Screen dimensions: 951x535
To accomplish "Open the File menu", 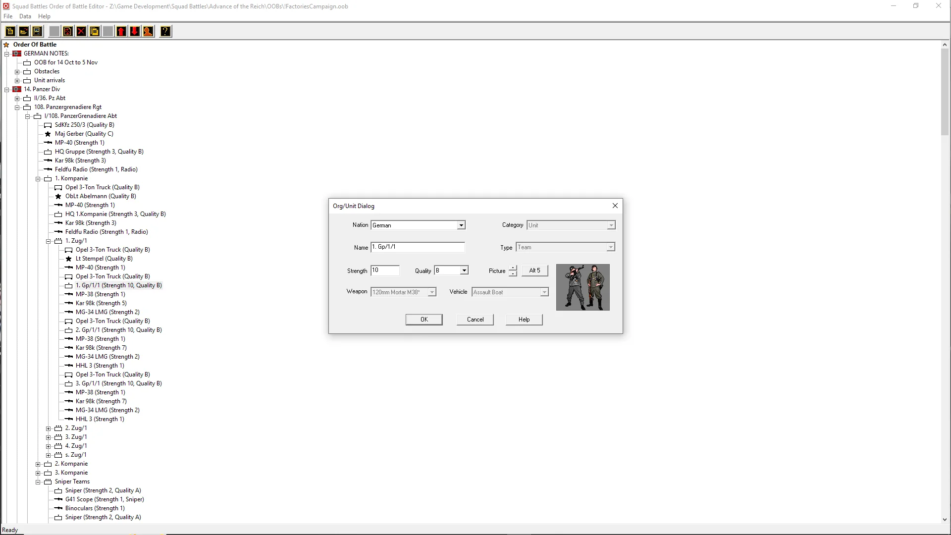I will click(x=8, y=16).
